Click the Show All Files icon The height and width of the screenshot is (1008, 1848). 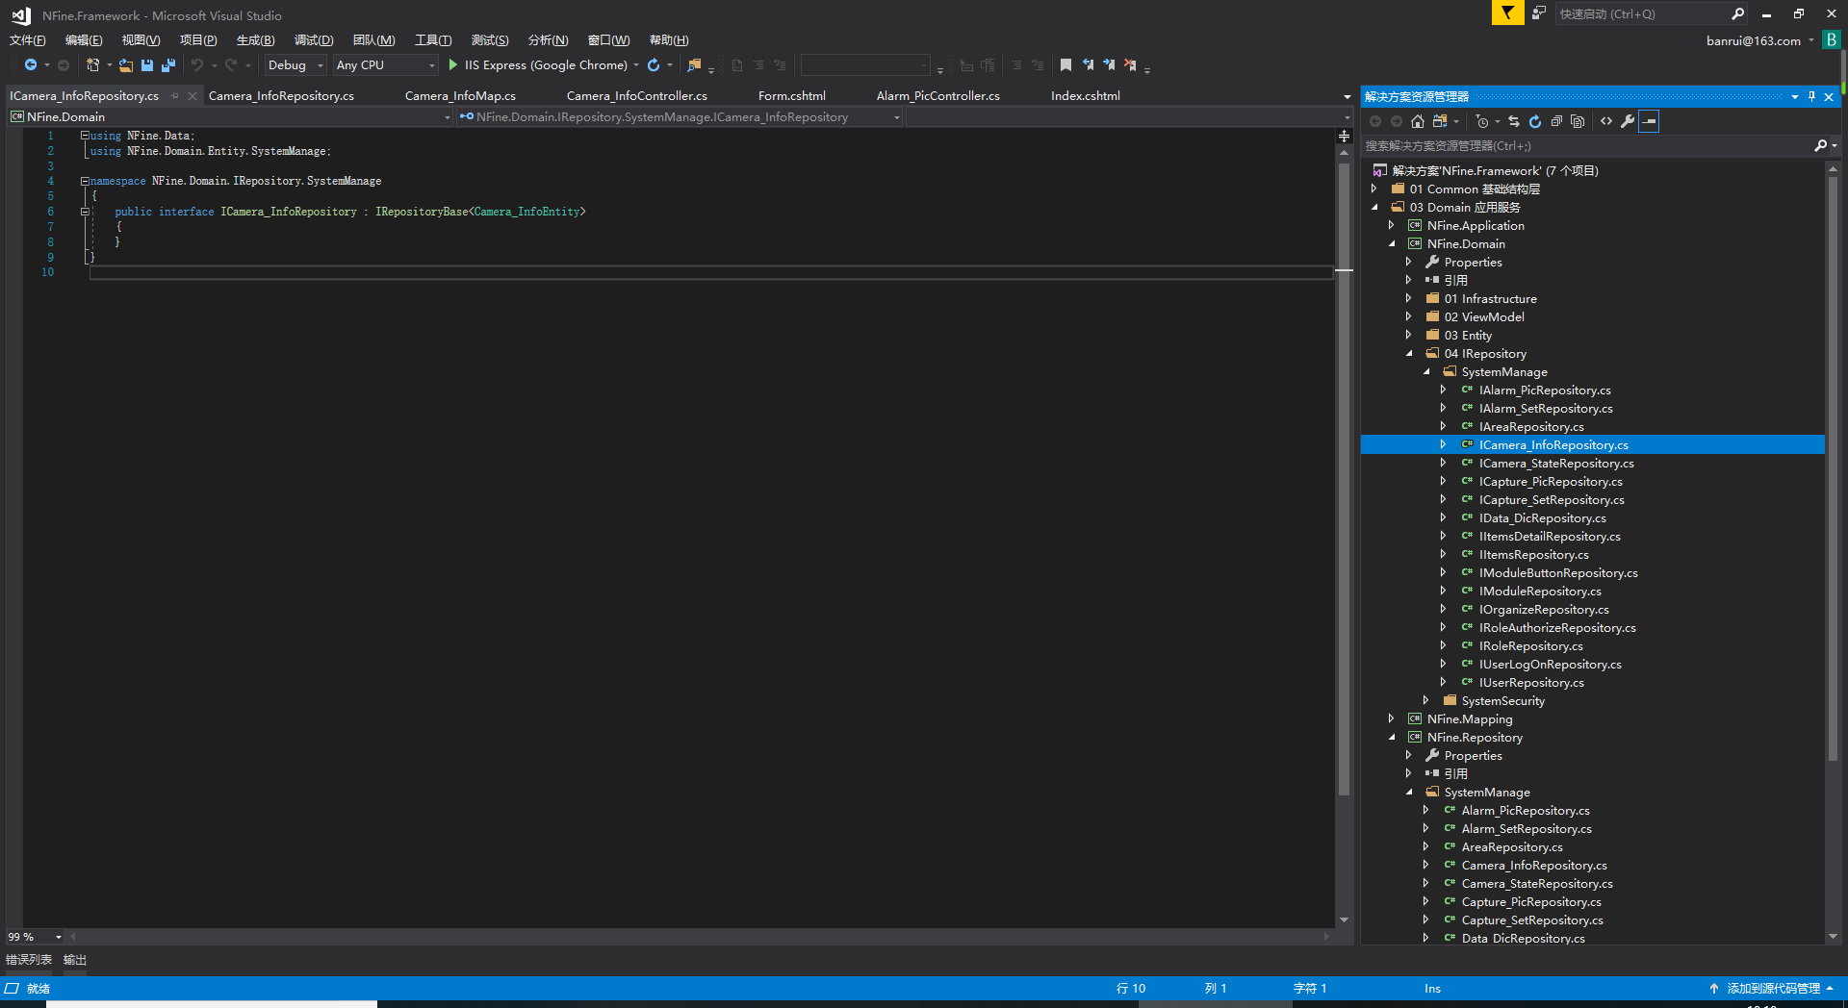click(1578, 121)
